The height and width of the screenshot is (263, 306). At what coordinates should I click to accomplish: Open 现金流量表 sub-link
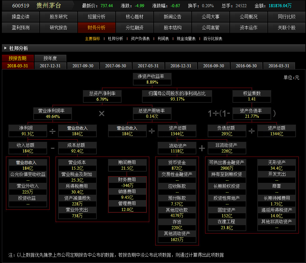click(x=186, y=39)
